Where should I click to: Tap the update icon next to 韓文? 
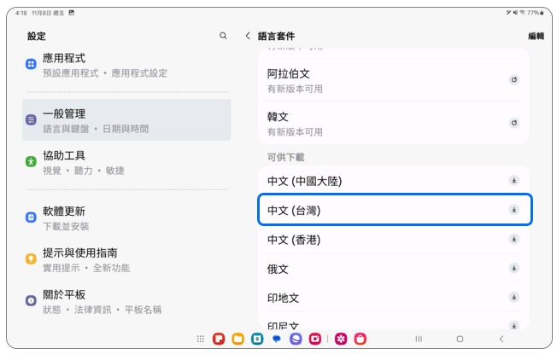(513, 123)
